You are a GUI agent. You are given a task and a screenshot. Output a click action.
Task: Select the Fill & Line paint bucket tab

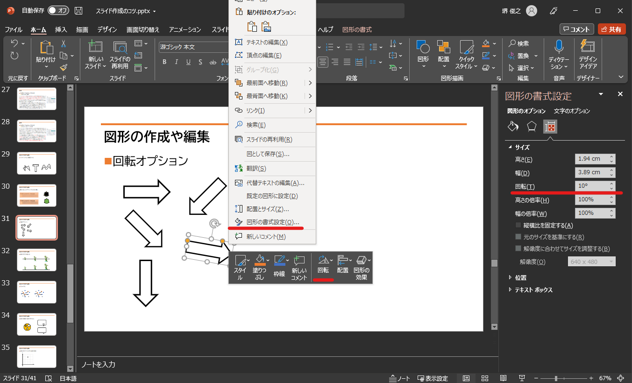coord(513,127)
